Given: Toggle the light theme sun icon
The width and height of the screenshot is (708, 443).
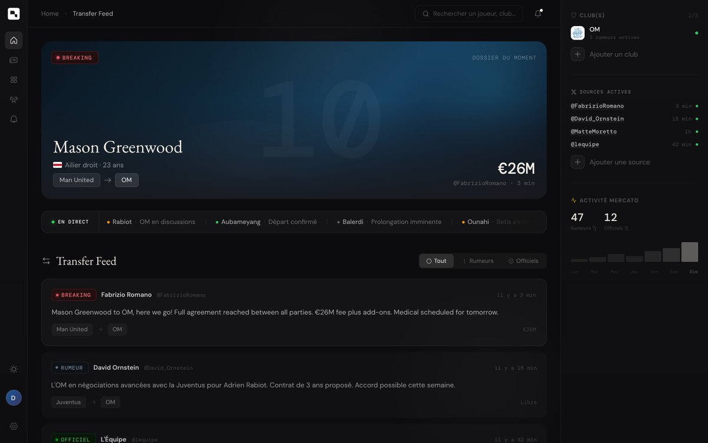Looking at the screenshot, I should [x=14, y=369].
